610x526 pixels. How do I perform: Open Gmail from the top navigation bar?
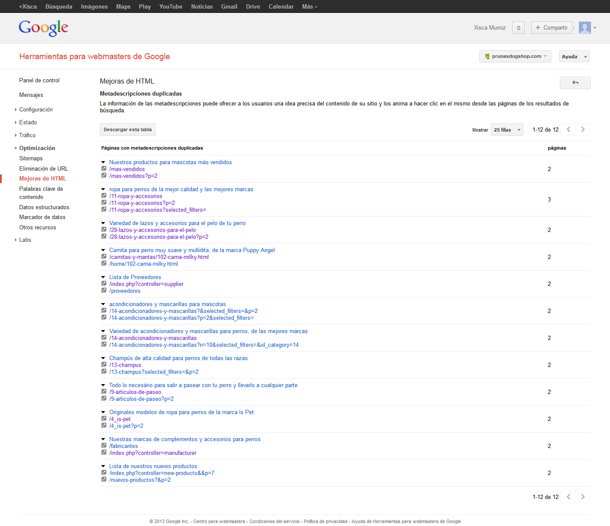tap(229, 6)
